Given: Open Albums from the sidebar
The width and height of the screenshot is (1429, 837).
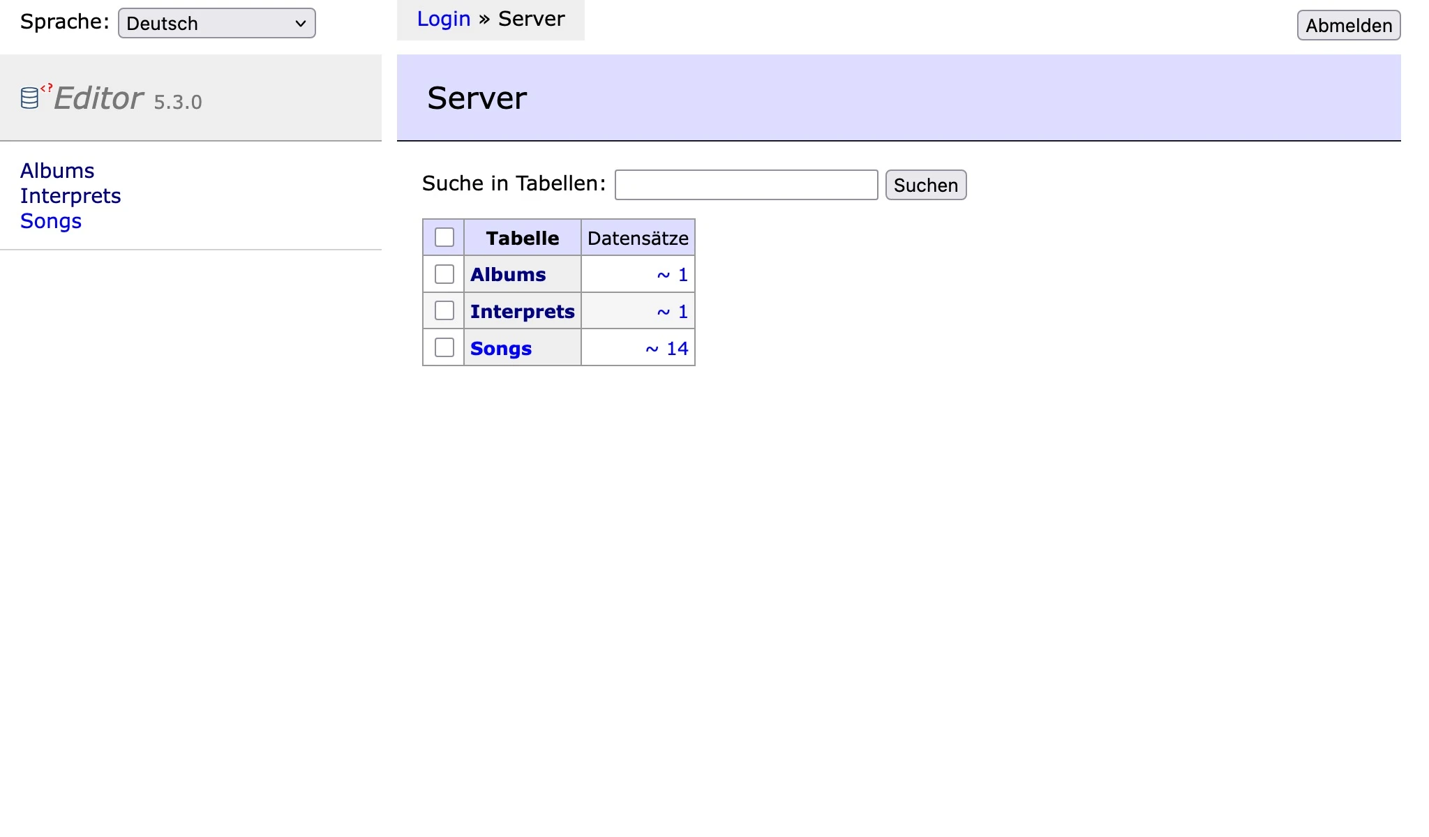Looking at the screenshot, I should [x=58, y=170].
